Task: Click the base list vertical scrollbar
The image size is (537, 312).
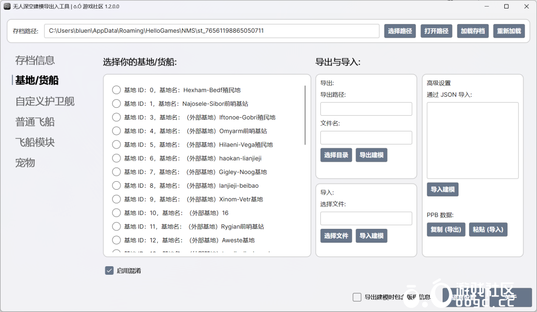Action: click(305, 116)
